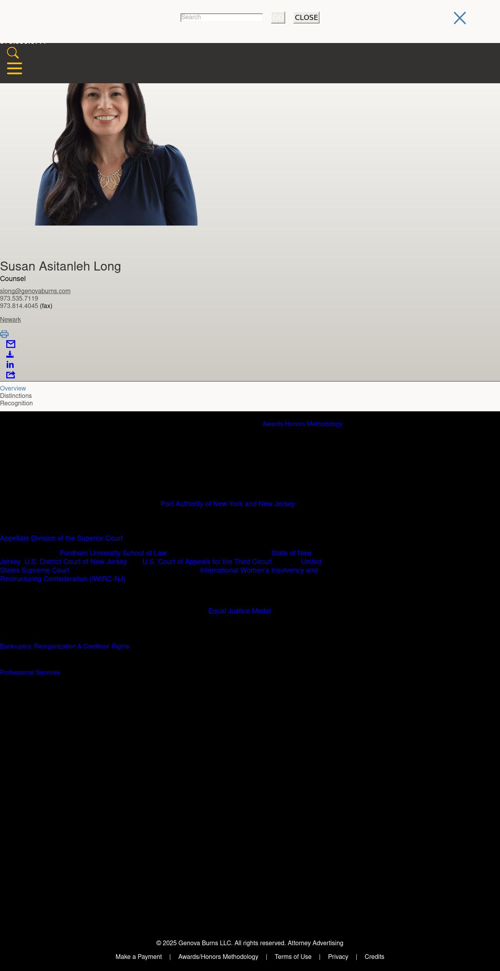500x971 pixels.
Task: Switch to the Overview tab
Action: click(x=13, y=388)
